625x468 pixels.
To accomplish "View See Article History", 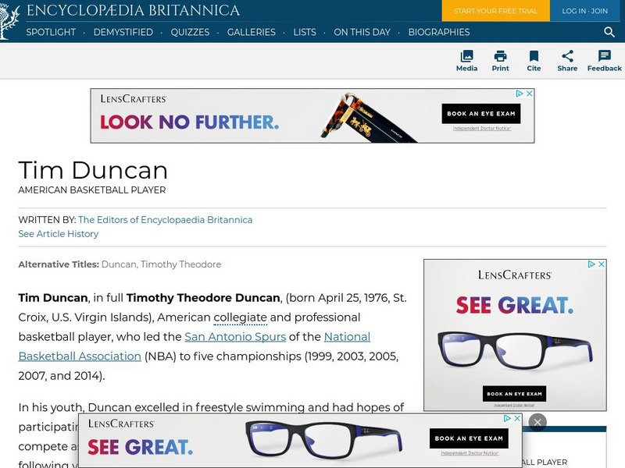I will (57, 234).
